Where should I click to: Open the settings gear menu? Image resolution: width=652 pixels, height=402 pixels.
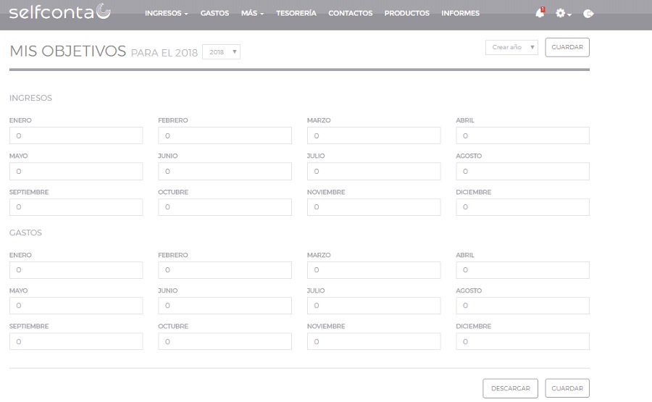click(563, 13)
